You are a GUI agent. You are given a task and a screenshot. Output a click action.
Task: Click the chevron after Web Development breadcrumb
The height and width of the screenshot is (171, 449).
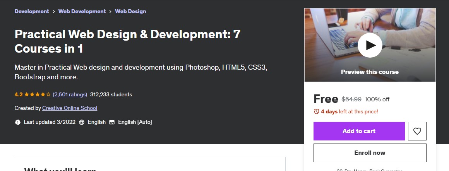[110, 12]
